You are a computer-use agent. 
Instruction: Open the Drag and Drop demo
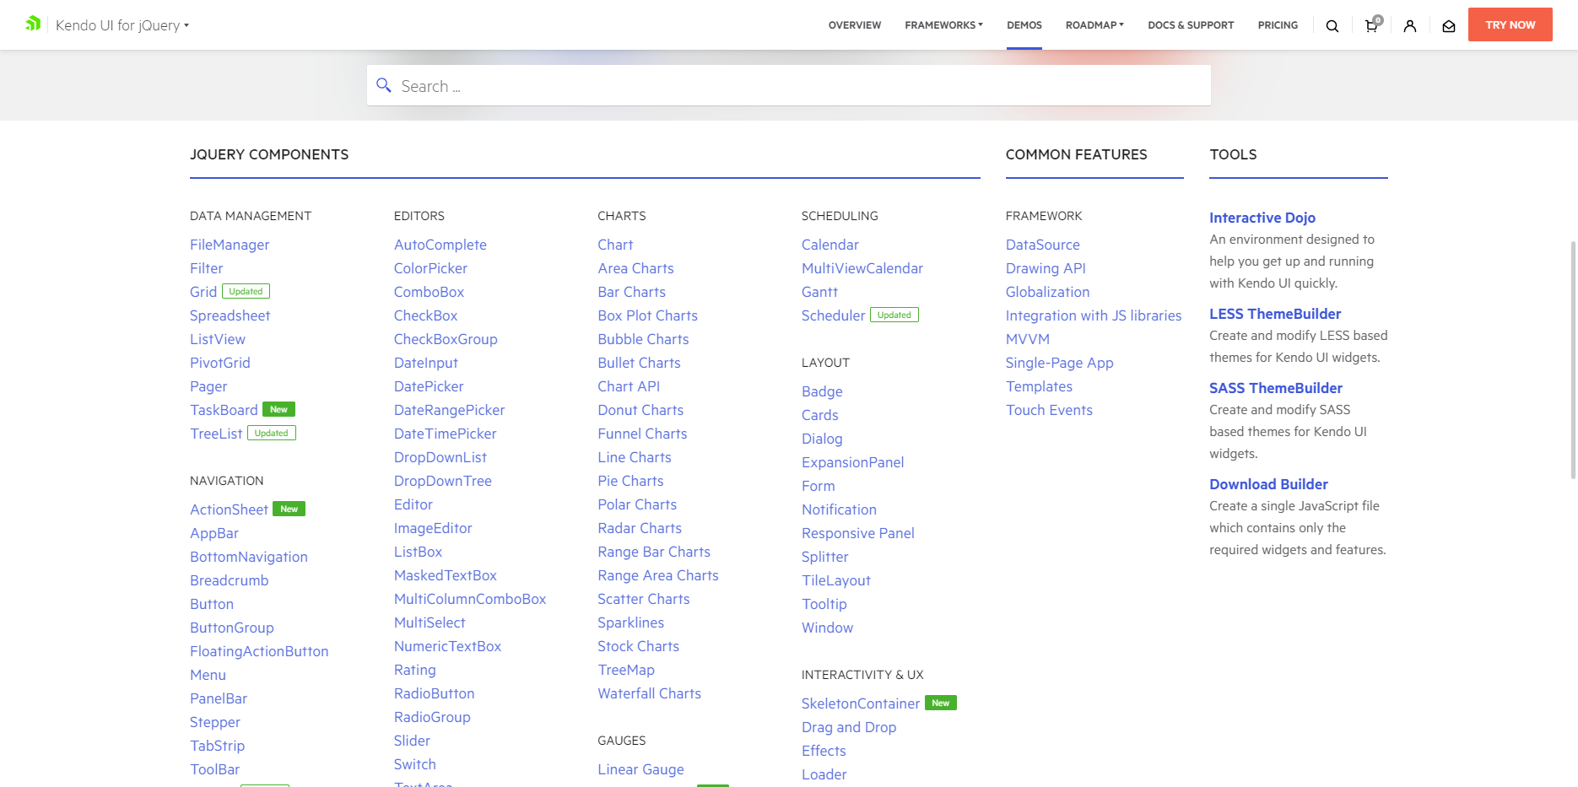click(849, 727)
